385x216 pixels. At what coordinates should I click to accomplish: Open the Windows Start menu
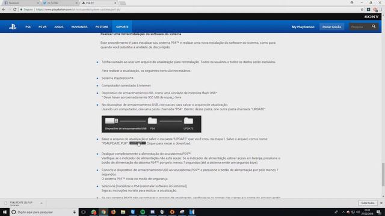tap(5, 212)
